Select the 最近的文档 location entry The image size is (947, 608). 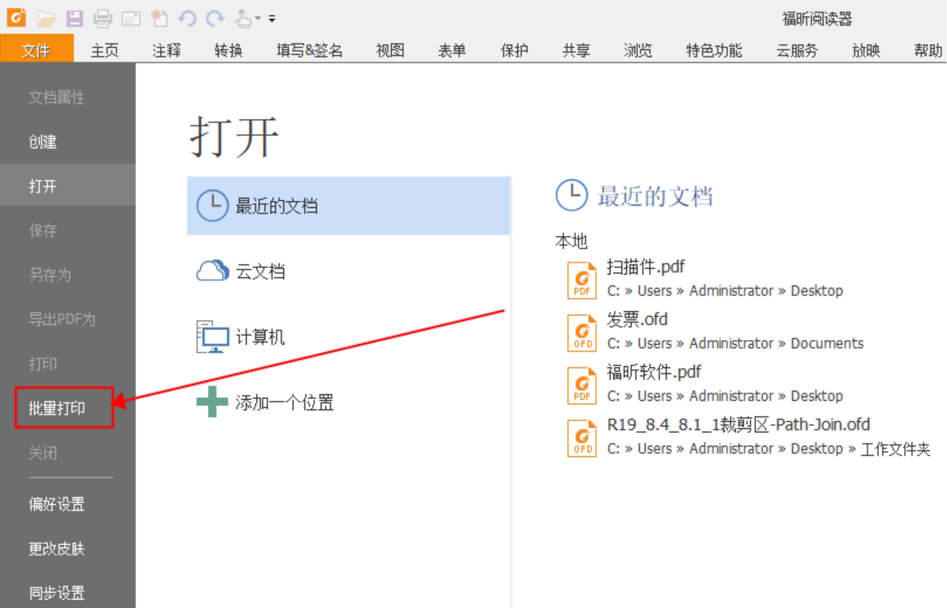pyautogui.click(x=348, y=206)
